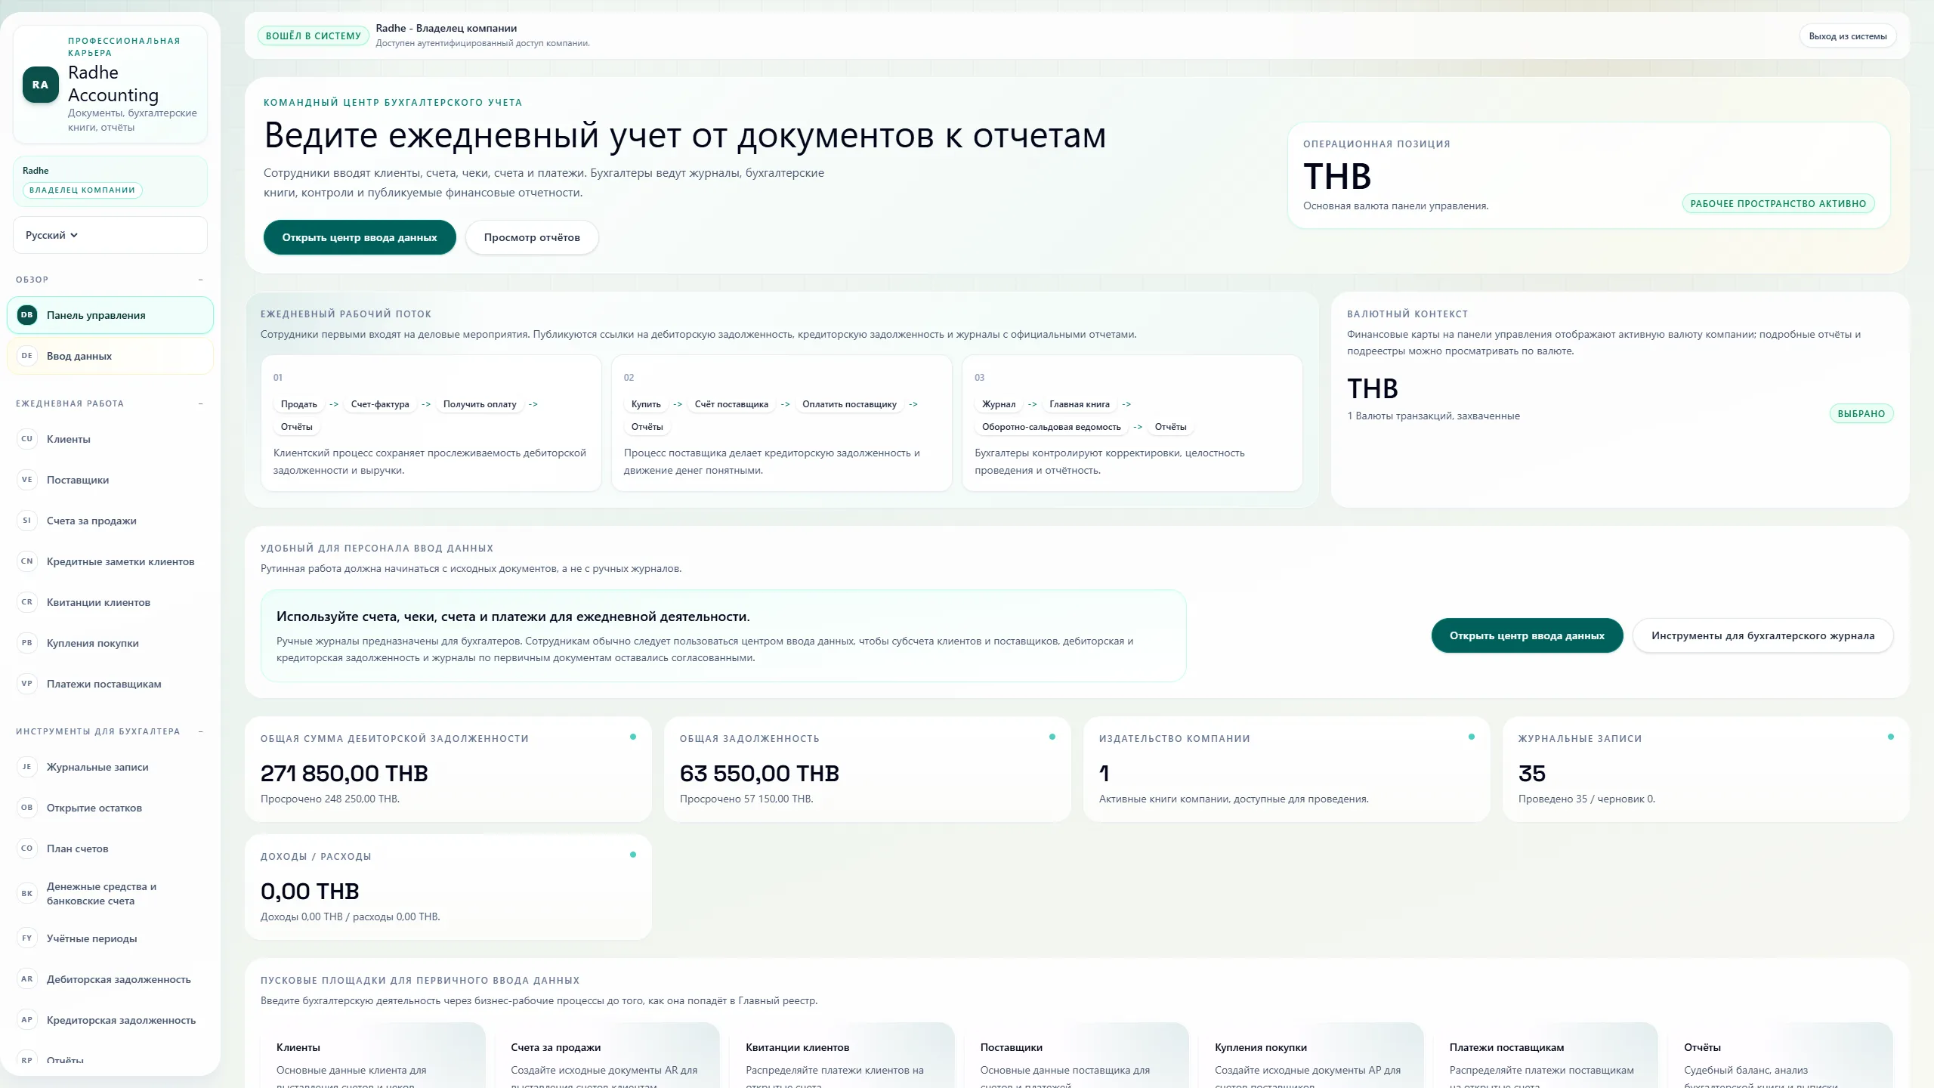Click the OB icon for Открытие остатков
This screenshot has height=1088, width=1934.
[x=27, y=808]
